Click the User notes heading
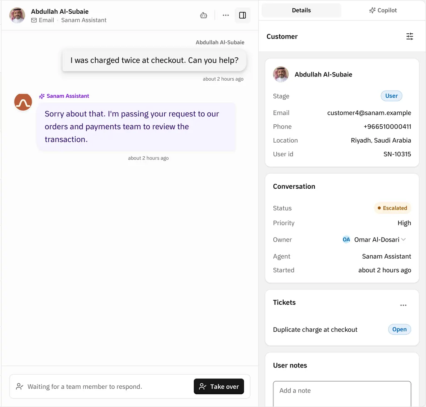This screenshot has height=407, width=426. [290, 365]
